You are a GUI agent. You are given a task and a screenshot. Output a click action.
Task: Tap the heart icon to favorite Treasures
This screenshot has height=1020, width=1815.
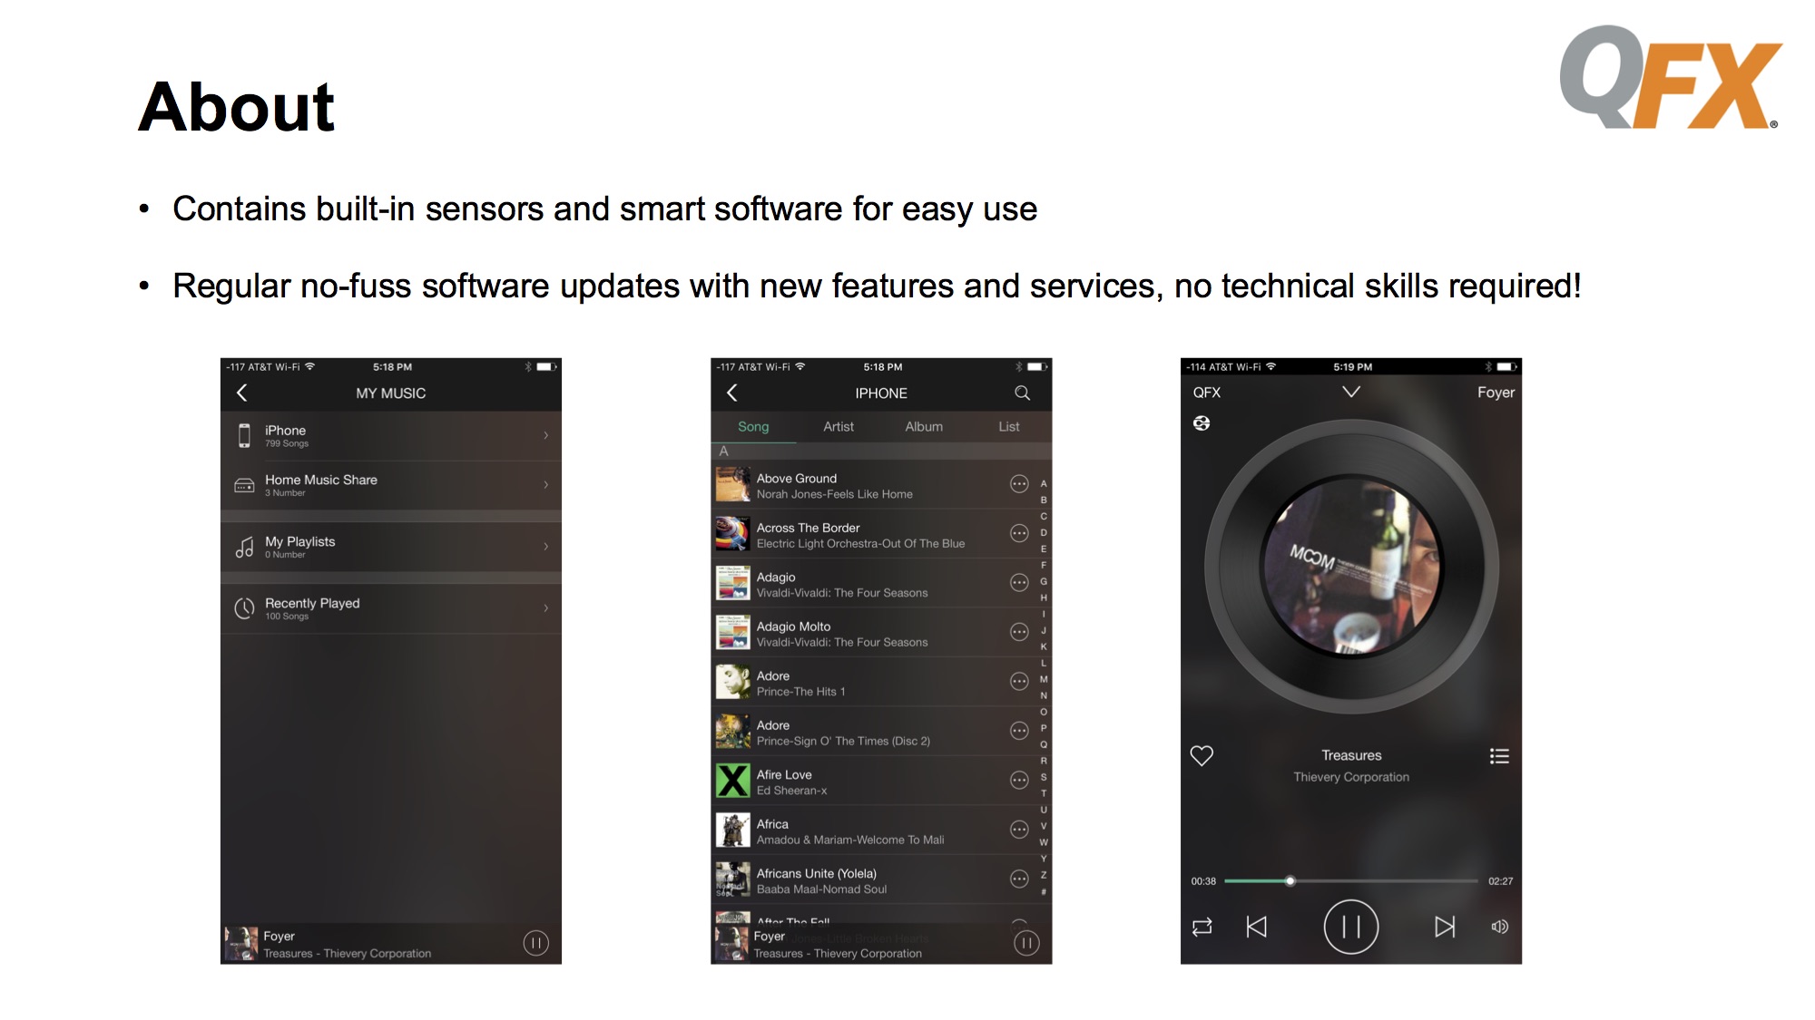(1202, 755)
